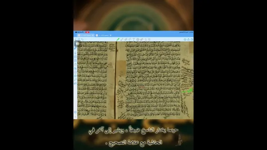Image resolution: width=267 pixels, height=150 pixels.
Task: Click the clock icon in left sidebar
Action: pos(75,65)
